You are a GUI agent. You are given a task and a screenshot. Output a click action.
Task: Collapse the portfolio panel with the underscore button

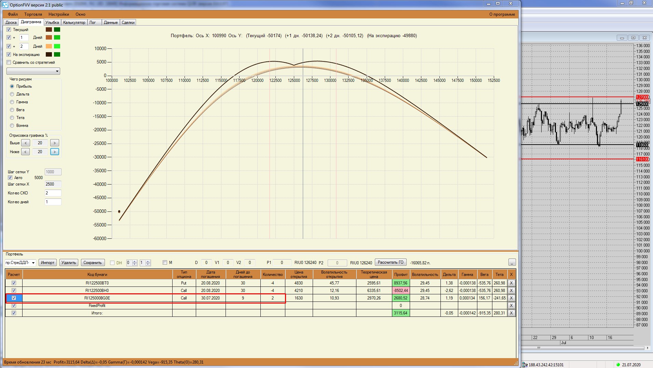512,262
